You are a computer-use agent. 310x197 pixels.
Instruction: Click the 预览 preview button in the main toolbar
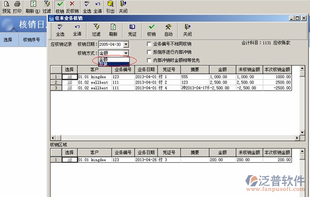(6, 7)
